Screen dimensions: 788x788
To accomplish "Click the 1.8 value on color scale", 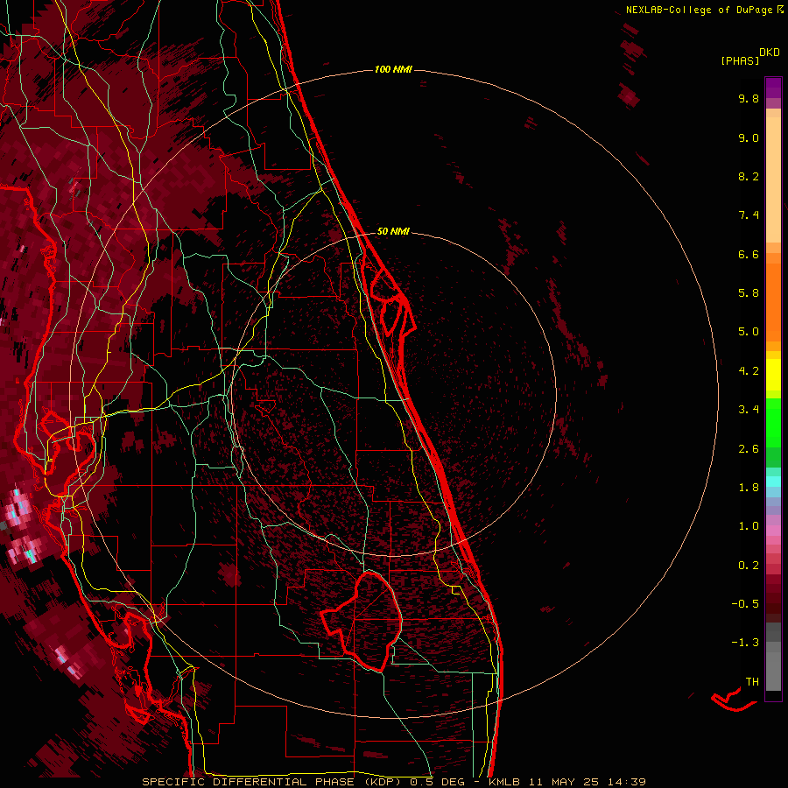I will click(x=749, y=488).
